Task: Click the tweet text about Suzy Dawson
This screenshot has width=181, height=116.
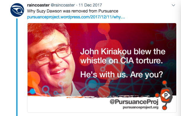Action: coord(73,11)
